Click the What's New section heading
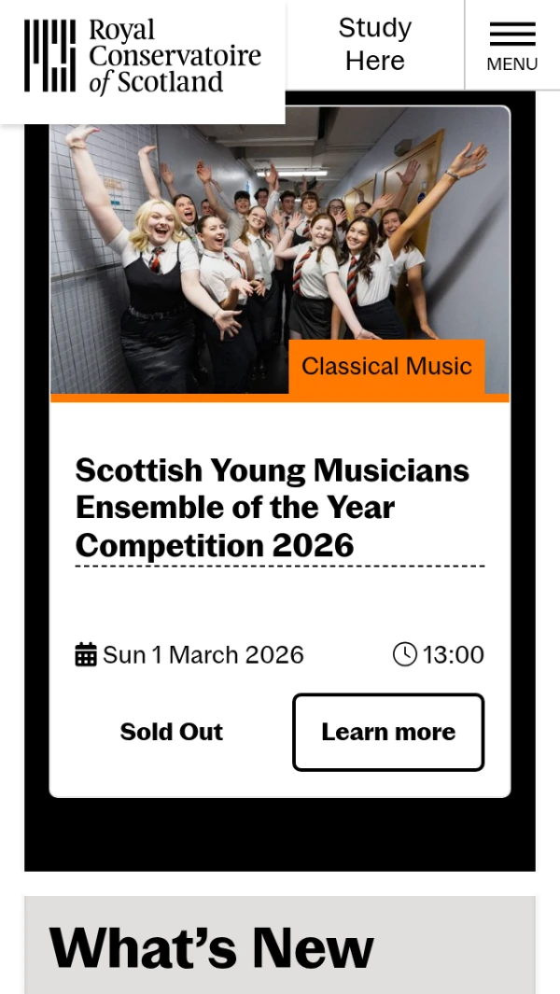The width and height of the screenshot is (560, 994). 212,947
